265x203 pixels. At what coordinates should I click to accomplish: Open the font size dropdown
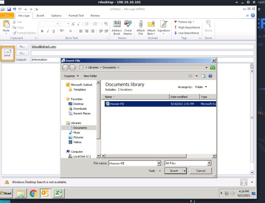(68, 24)
